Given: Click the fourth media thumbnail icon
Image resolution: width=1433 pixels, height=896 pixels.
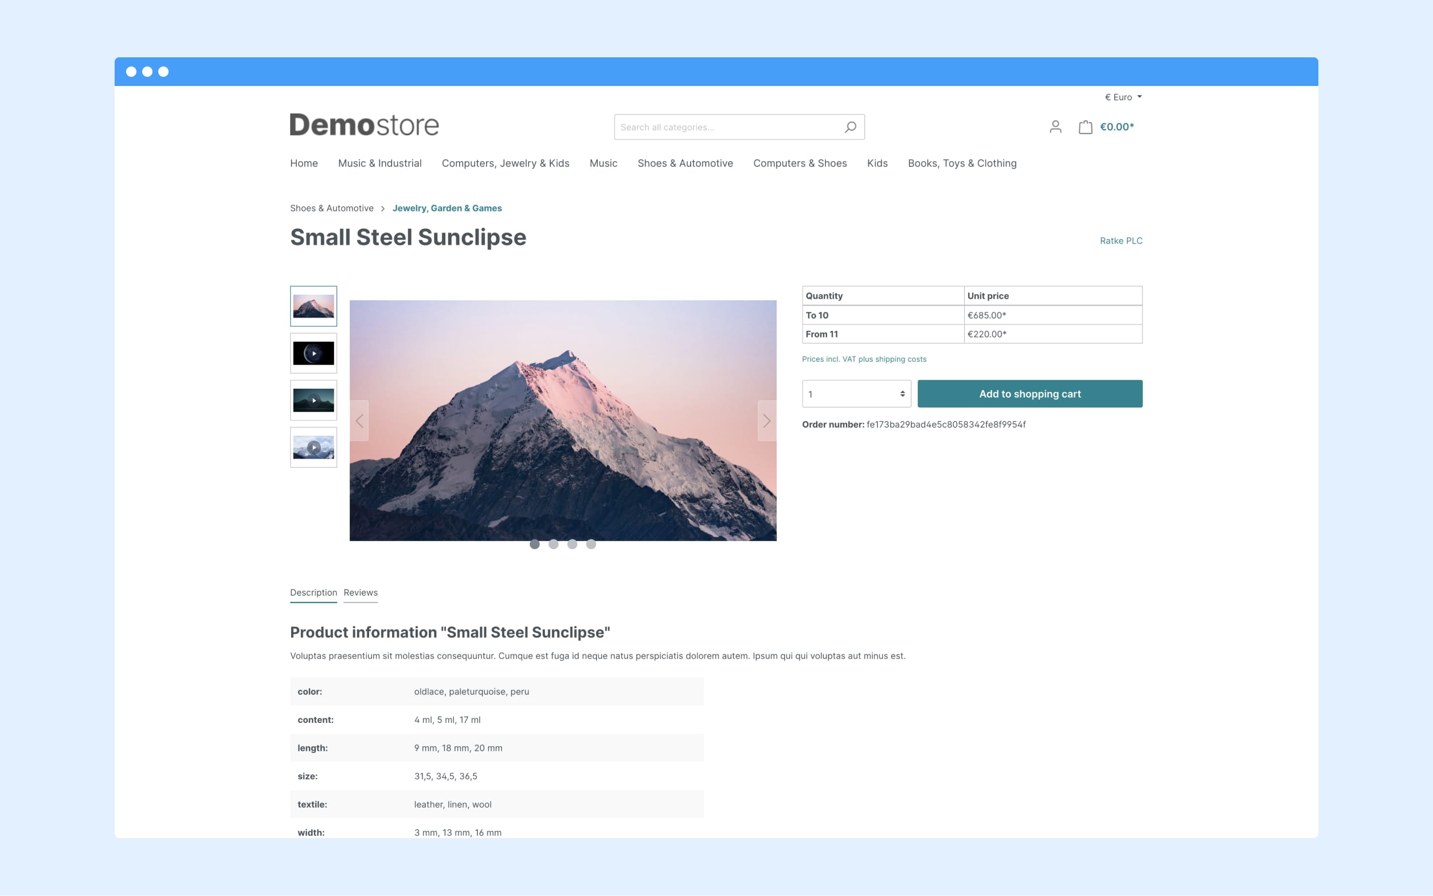Looking at the screenshot, I should (312, 446).
